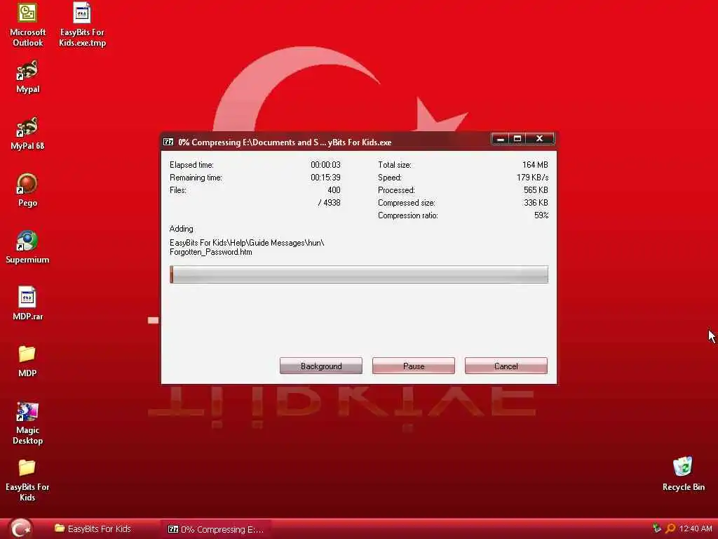Click the Remaining time value 00:15:39
The width and height of the screenshot is (718, 539).
click(325, 178)
